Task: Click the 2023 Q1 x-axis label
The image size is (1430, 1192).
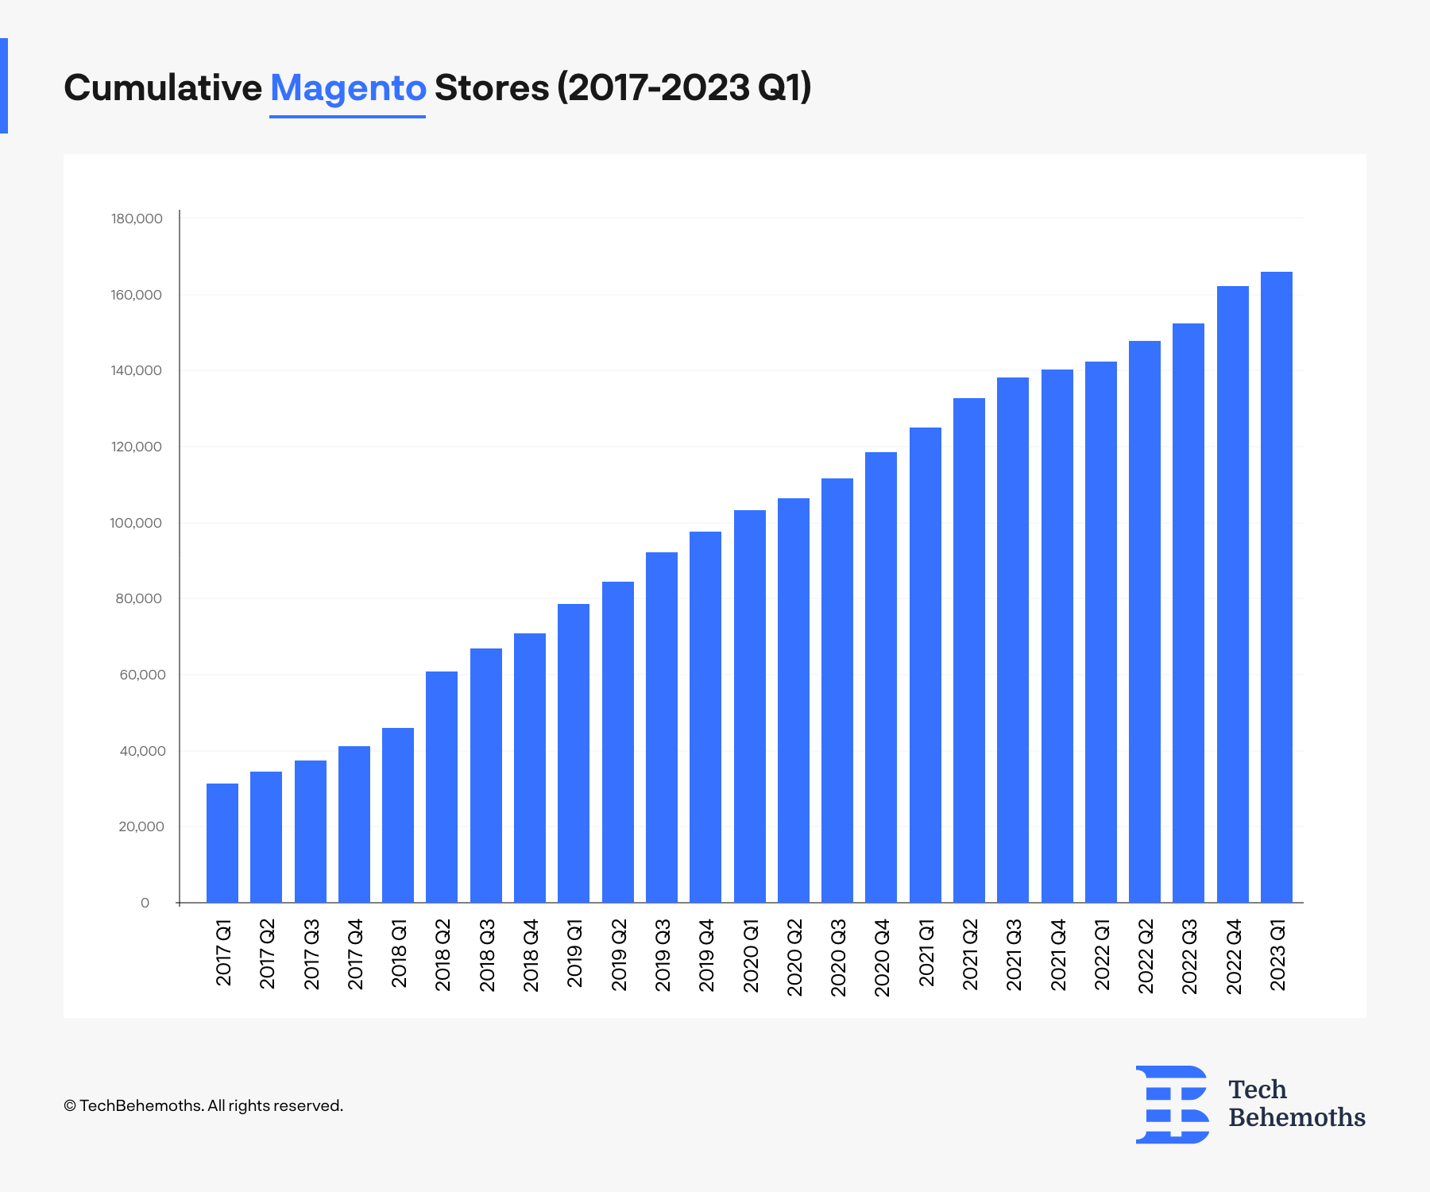Action: point(1277,955)
